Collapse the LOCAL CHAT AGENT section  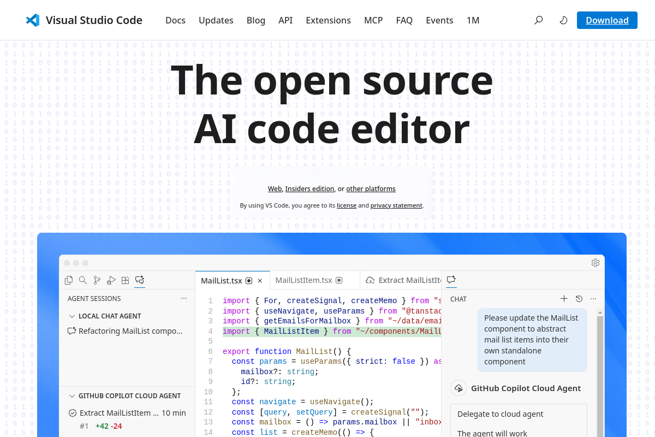(x=73, y=316)
